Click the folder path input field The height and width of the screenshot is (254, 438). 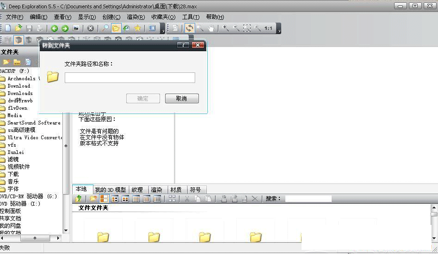130,78
